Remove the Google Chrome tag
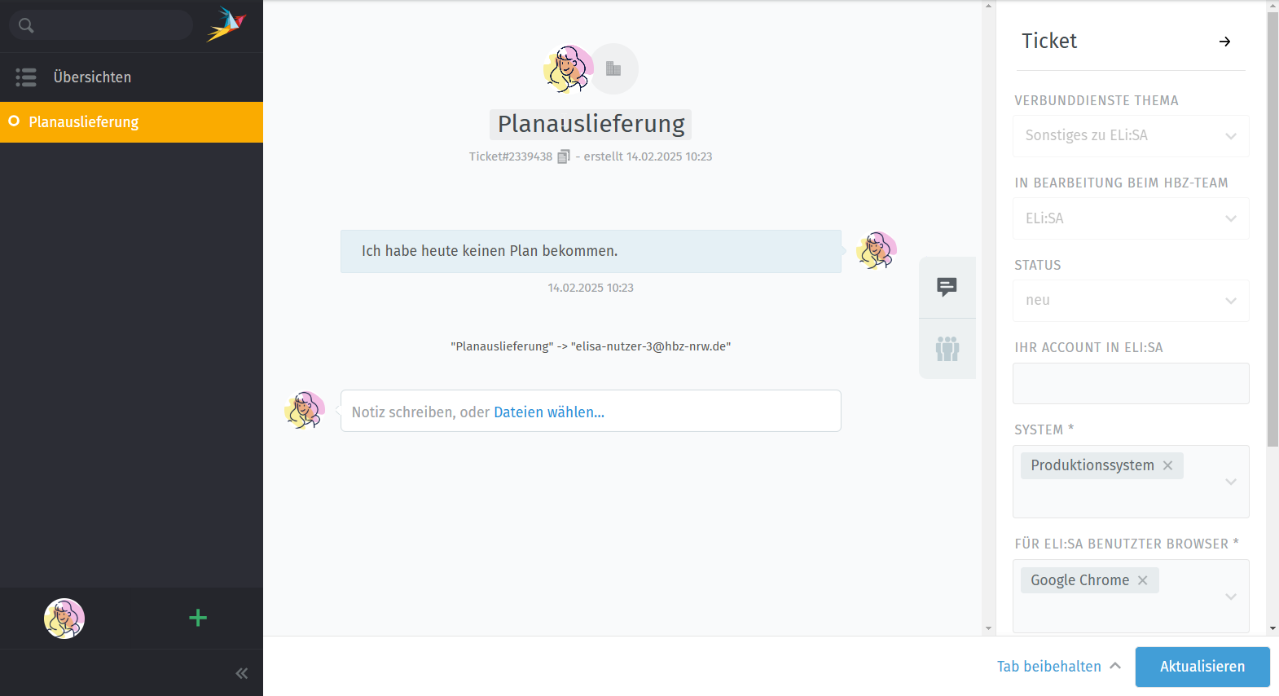The width and height of the screenshot is (1279, 696). (1143, 580)
